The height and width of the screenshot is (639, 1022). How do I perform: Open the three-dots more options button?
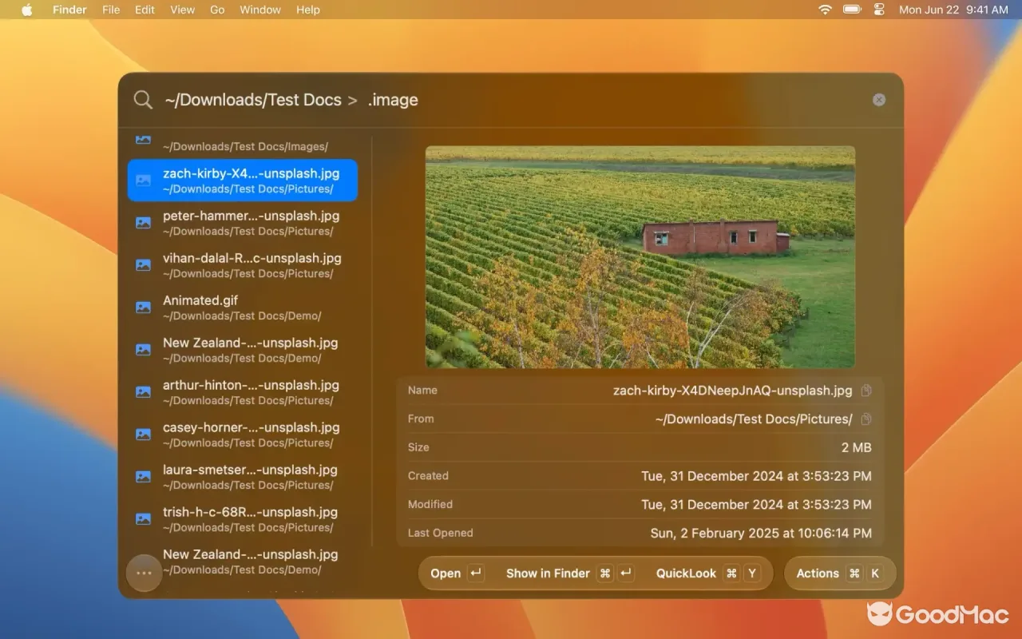pos(145,573)
